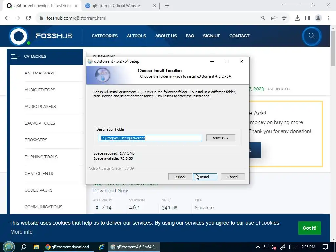Click the taskbar clock showing 2:05 PM
This screenshot has width=336, height=252.
(308, 247)
